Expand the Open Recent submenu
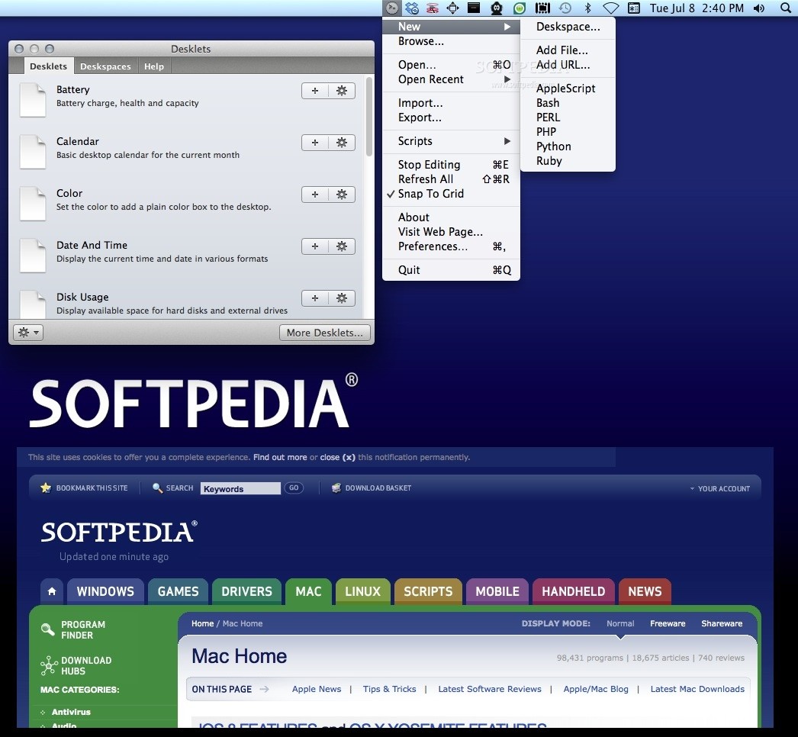 [x=451, y=79]
